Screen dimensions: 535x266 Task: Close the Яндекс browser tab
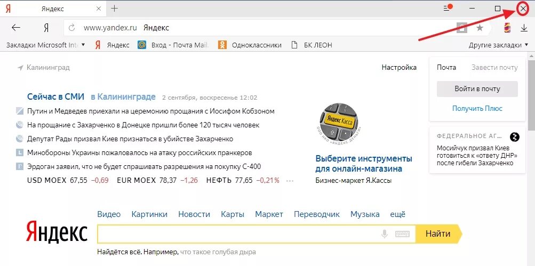point(99,9)
